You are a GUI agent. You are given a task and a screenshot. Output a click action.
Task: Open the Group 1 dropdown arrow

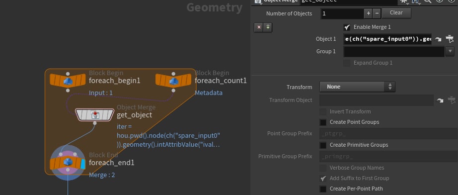coord(450,52)
